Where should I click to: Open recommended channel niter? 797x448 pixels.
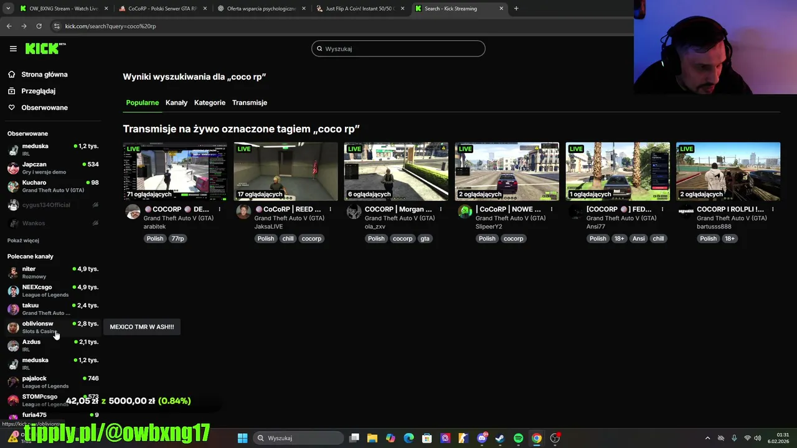click(53, 273)
